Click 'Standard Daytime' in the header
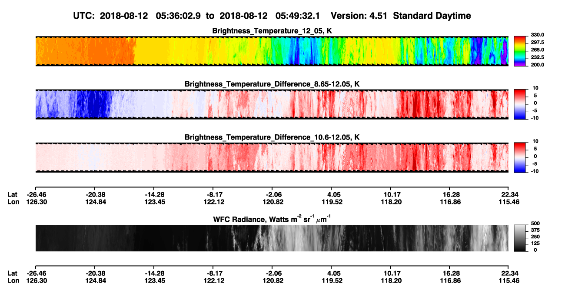Screen dimensions: 565x290 pos(432,16)
